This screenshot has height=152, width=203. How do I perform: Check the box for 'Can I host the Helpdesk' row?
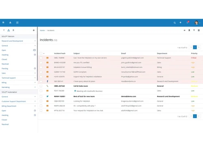[x=41, y=58]
